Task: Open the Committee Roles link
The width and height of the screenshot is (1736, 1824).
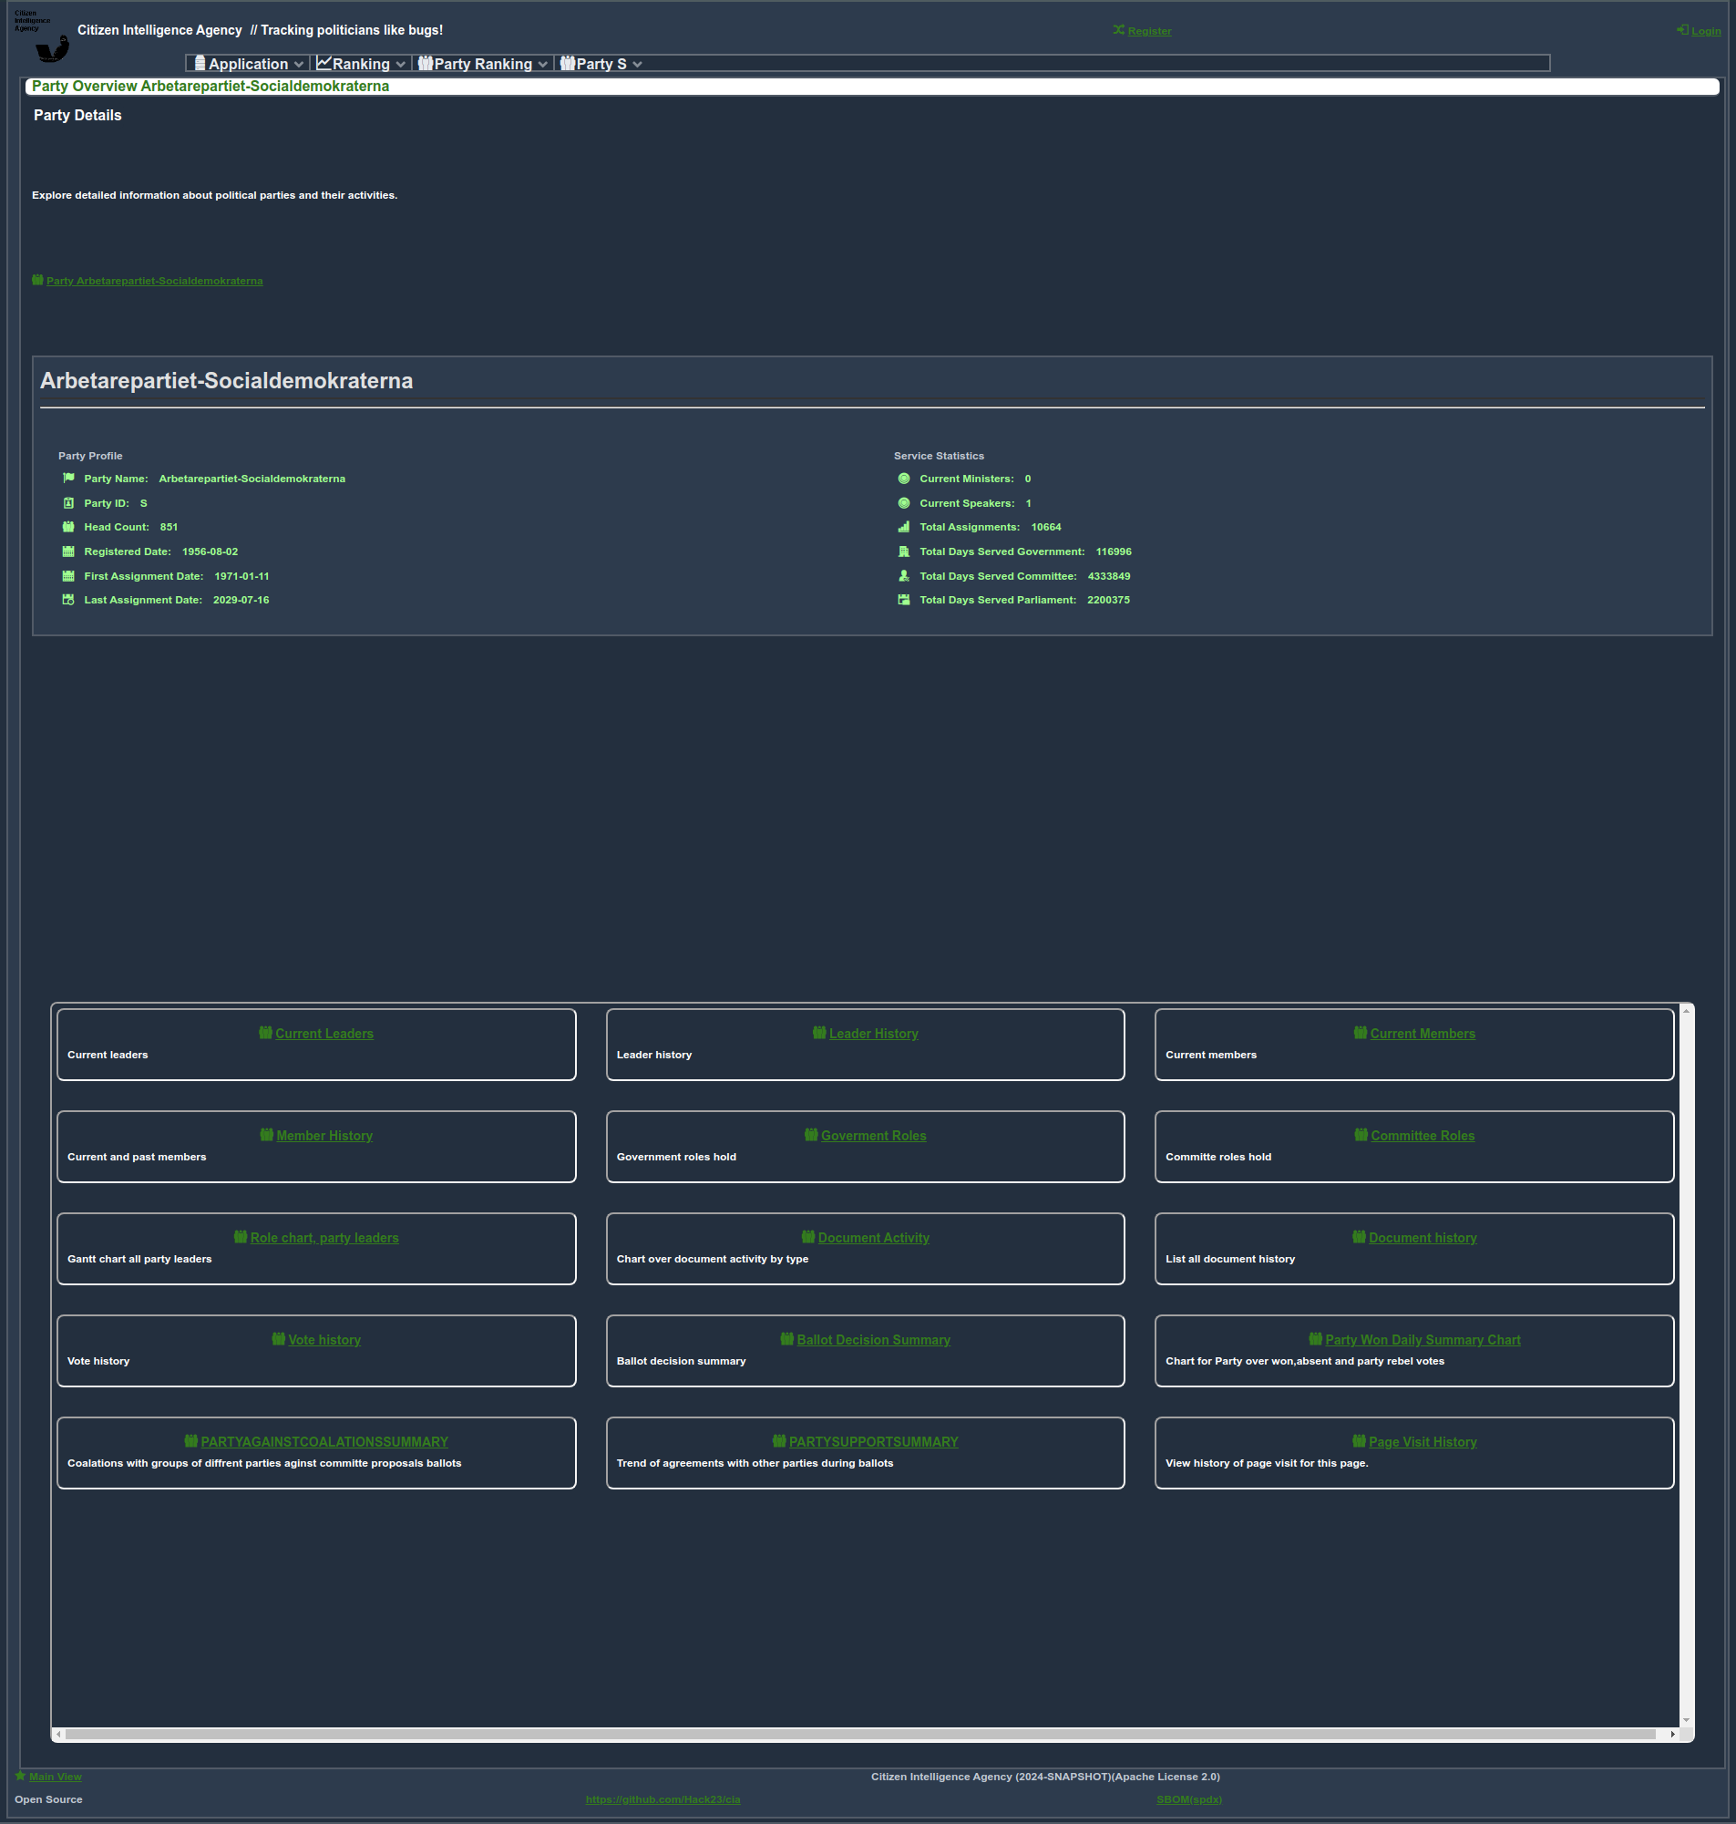Action: (x=1423, y=1136)
